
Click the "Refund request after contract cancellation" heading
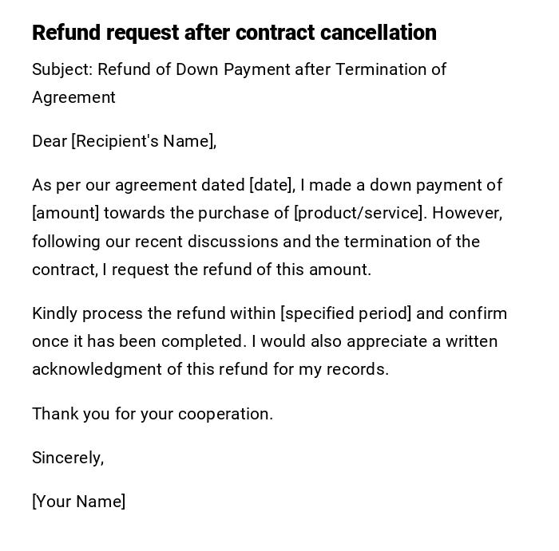coord(234,33)
